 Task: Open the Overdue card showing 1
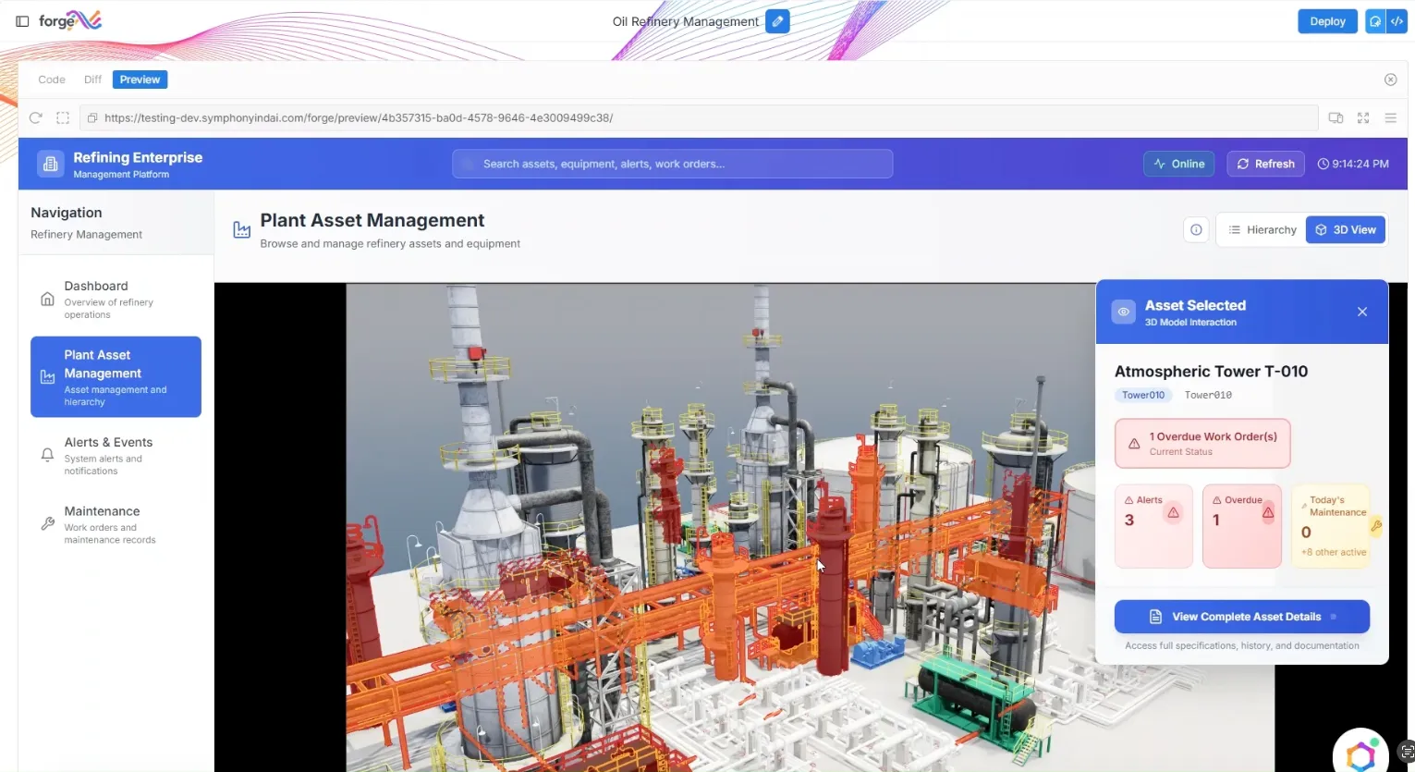point(1242,526)
